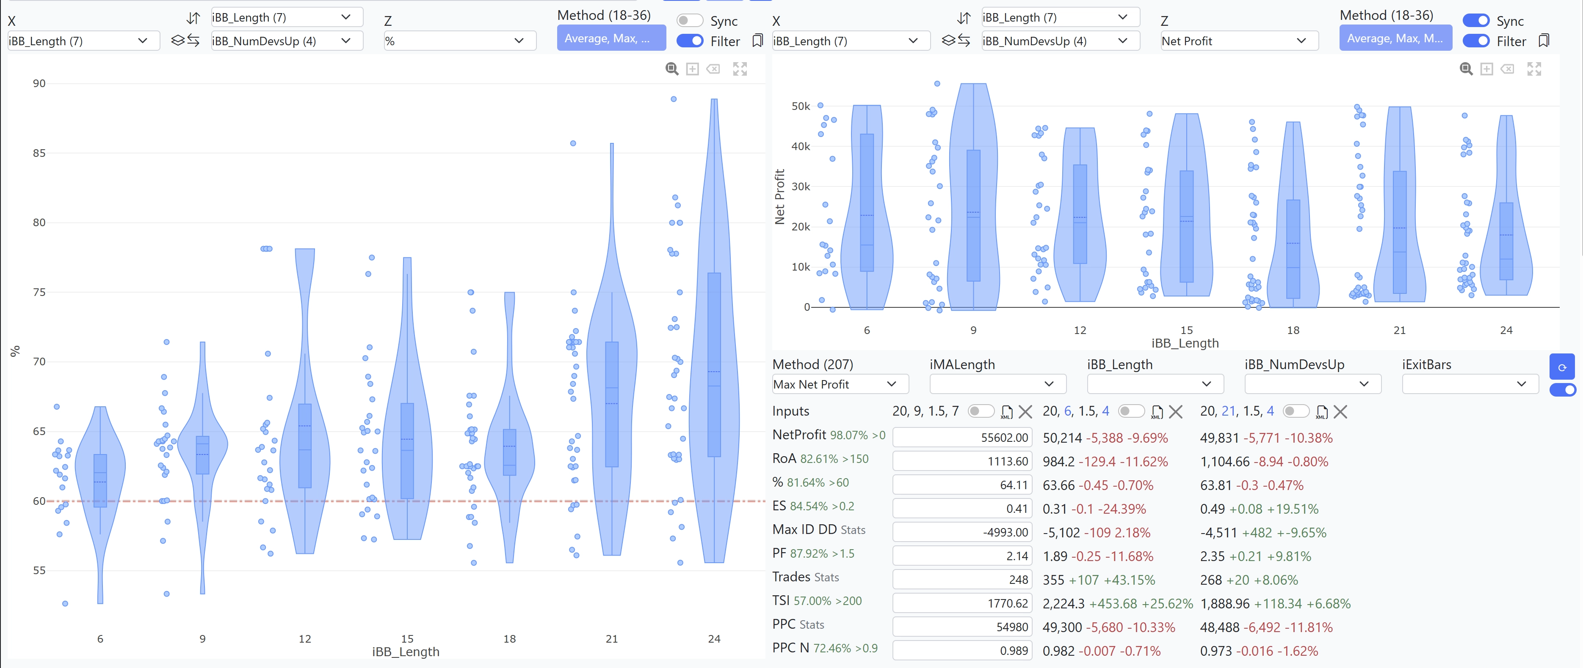
Task: Click the NetProfit value field 55602.00
Action: 962,437
